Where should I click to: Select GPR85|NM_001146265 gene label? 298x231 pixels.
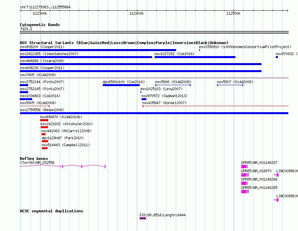click(259, 188)
